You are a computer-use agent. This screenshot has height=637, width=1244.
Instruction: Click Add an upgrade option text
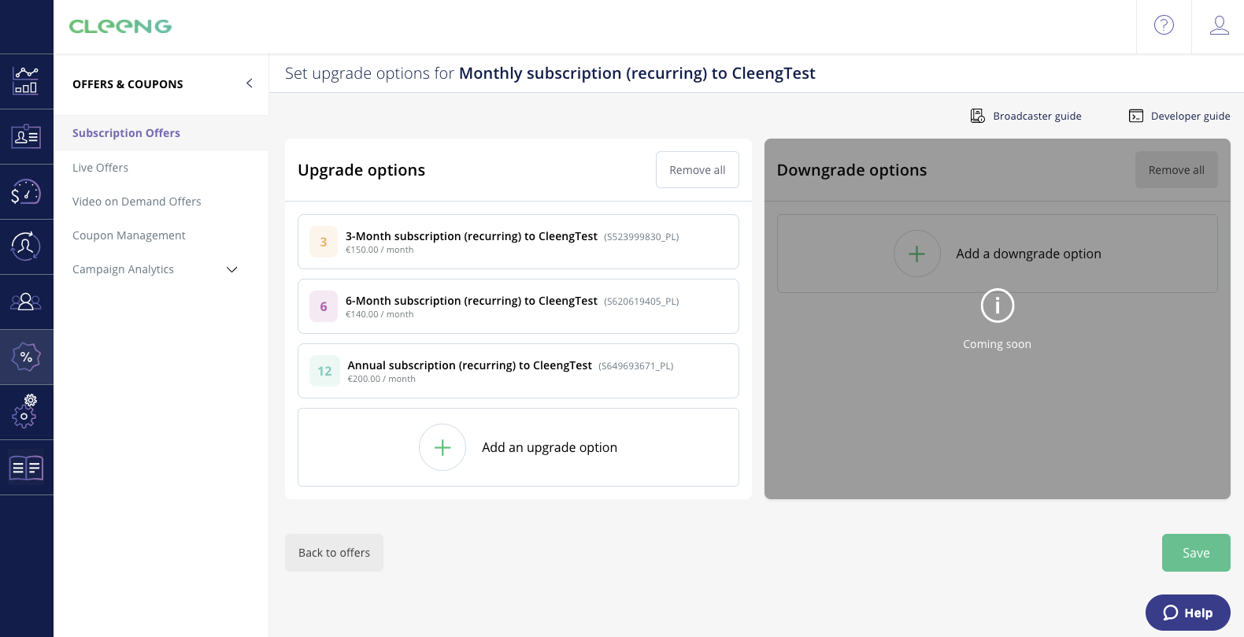point(550,447)
